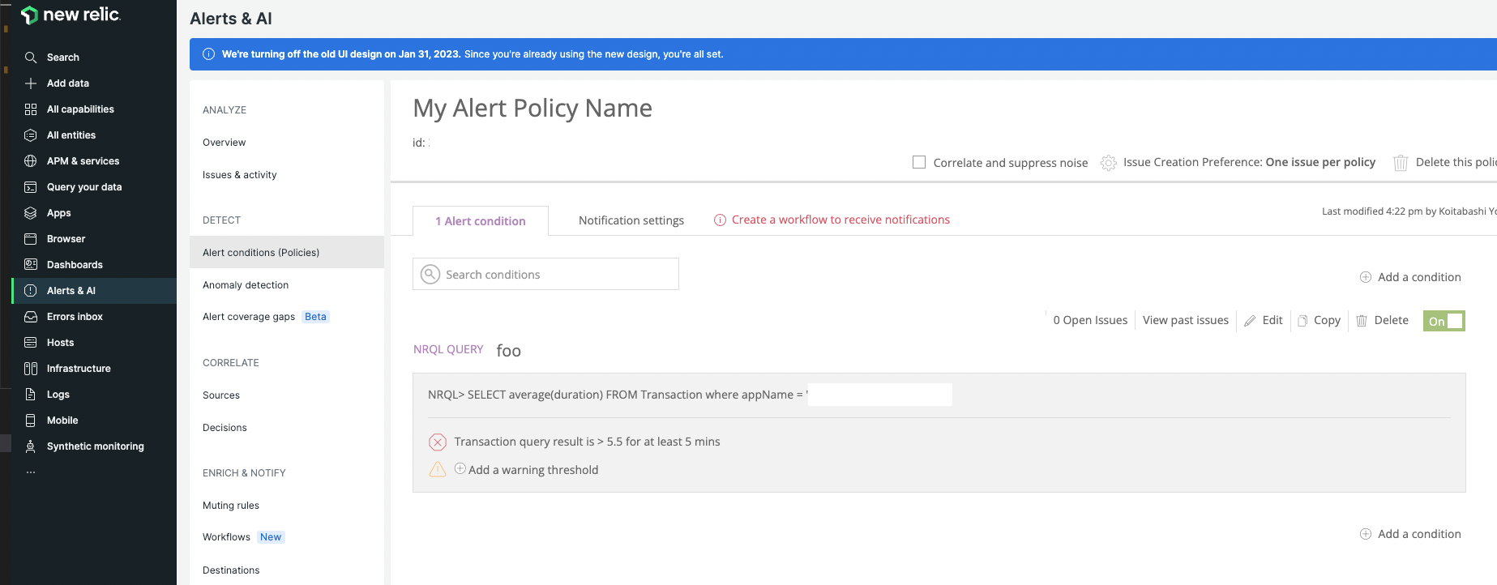
Task: Click the Edit pencil icon for condition
Action: click(1250, 321)
